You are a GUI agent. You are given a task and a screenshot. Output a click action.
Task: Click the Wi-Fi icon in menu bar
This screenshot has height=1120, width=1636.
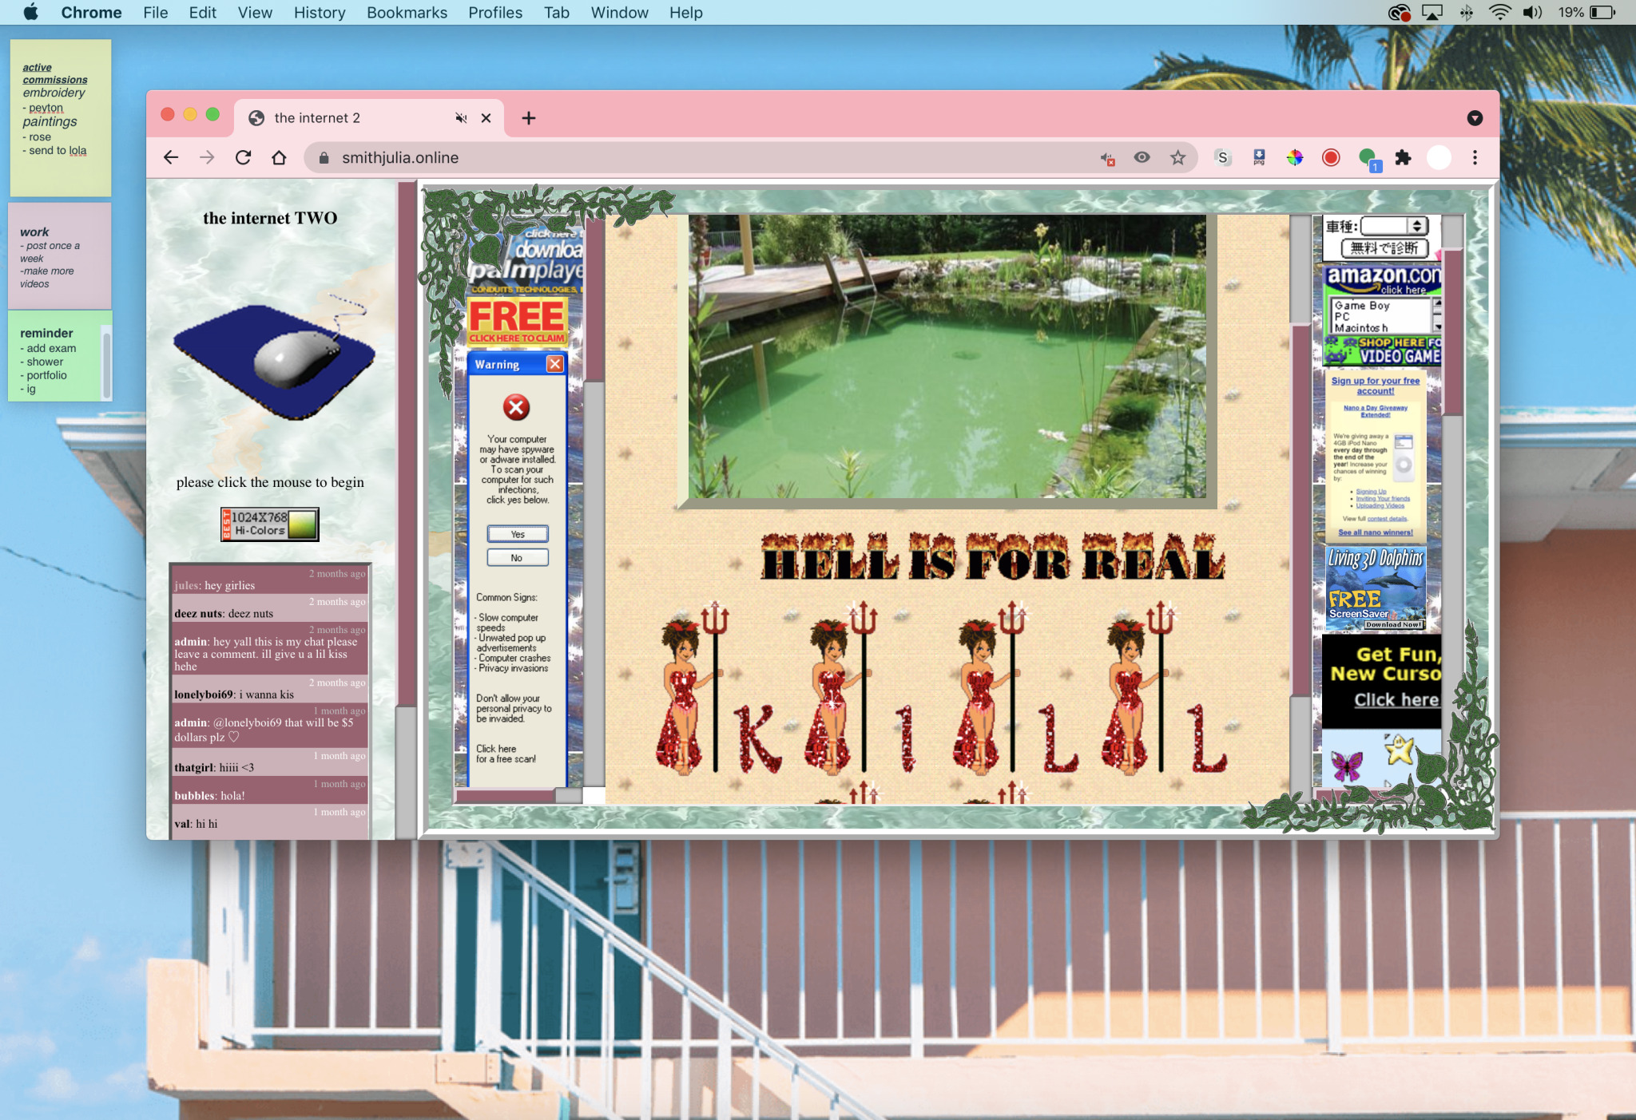point(1499,13)
